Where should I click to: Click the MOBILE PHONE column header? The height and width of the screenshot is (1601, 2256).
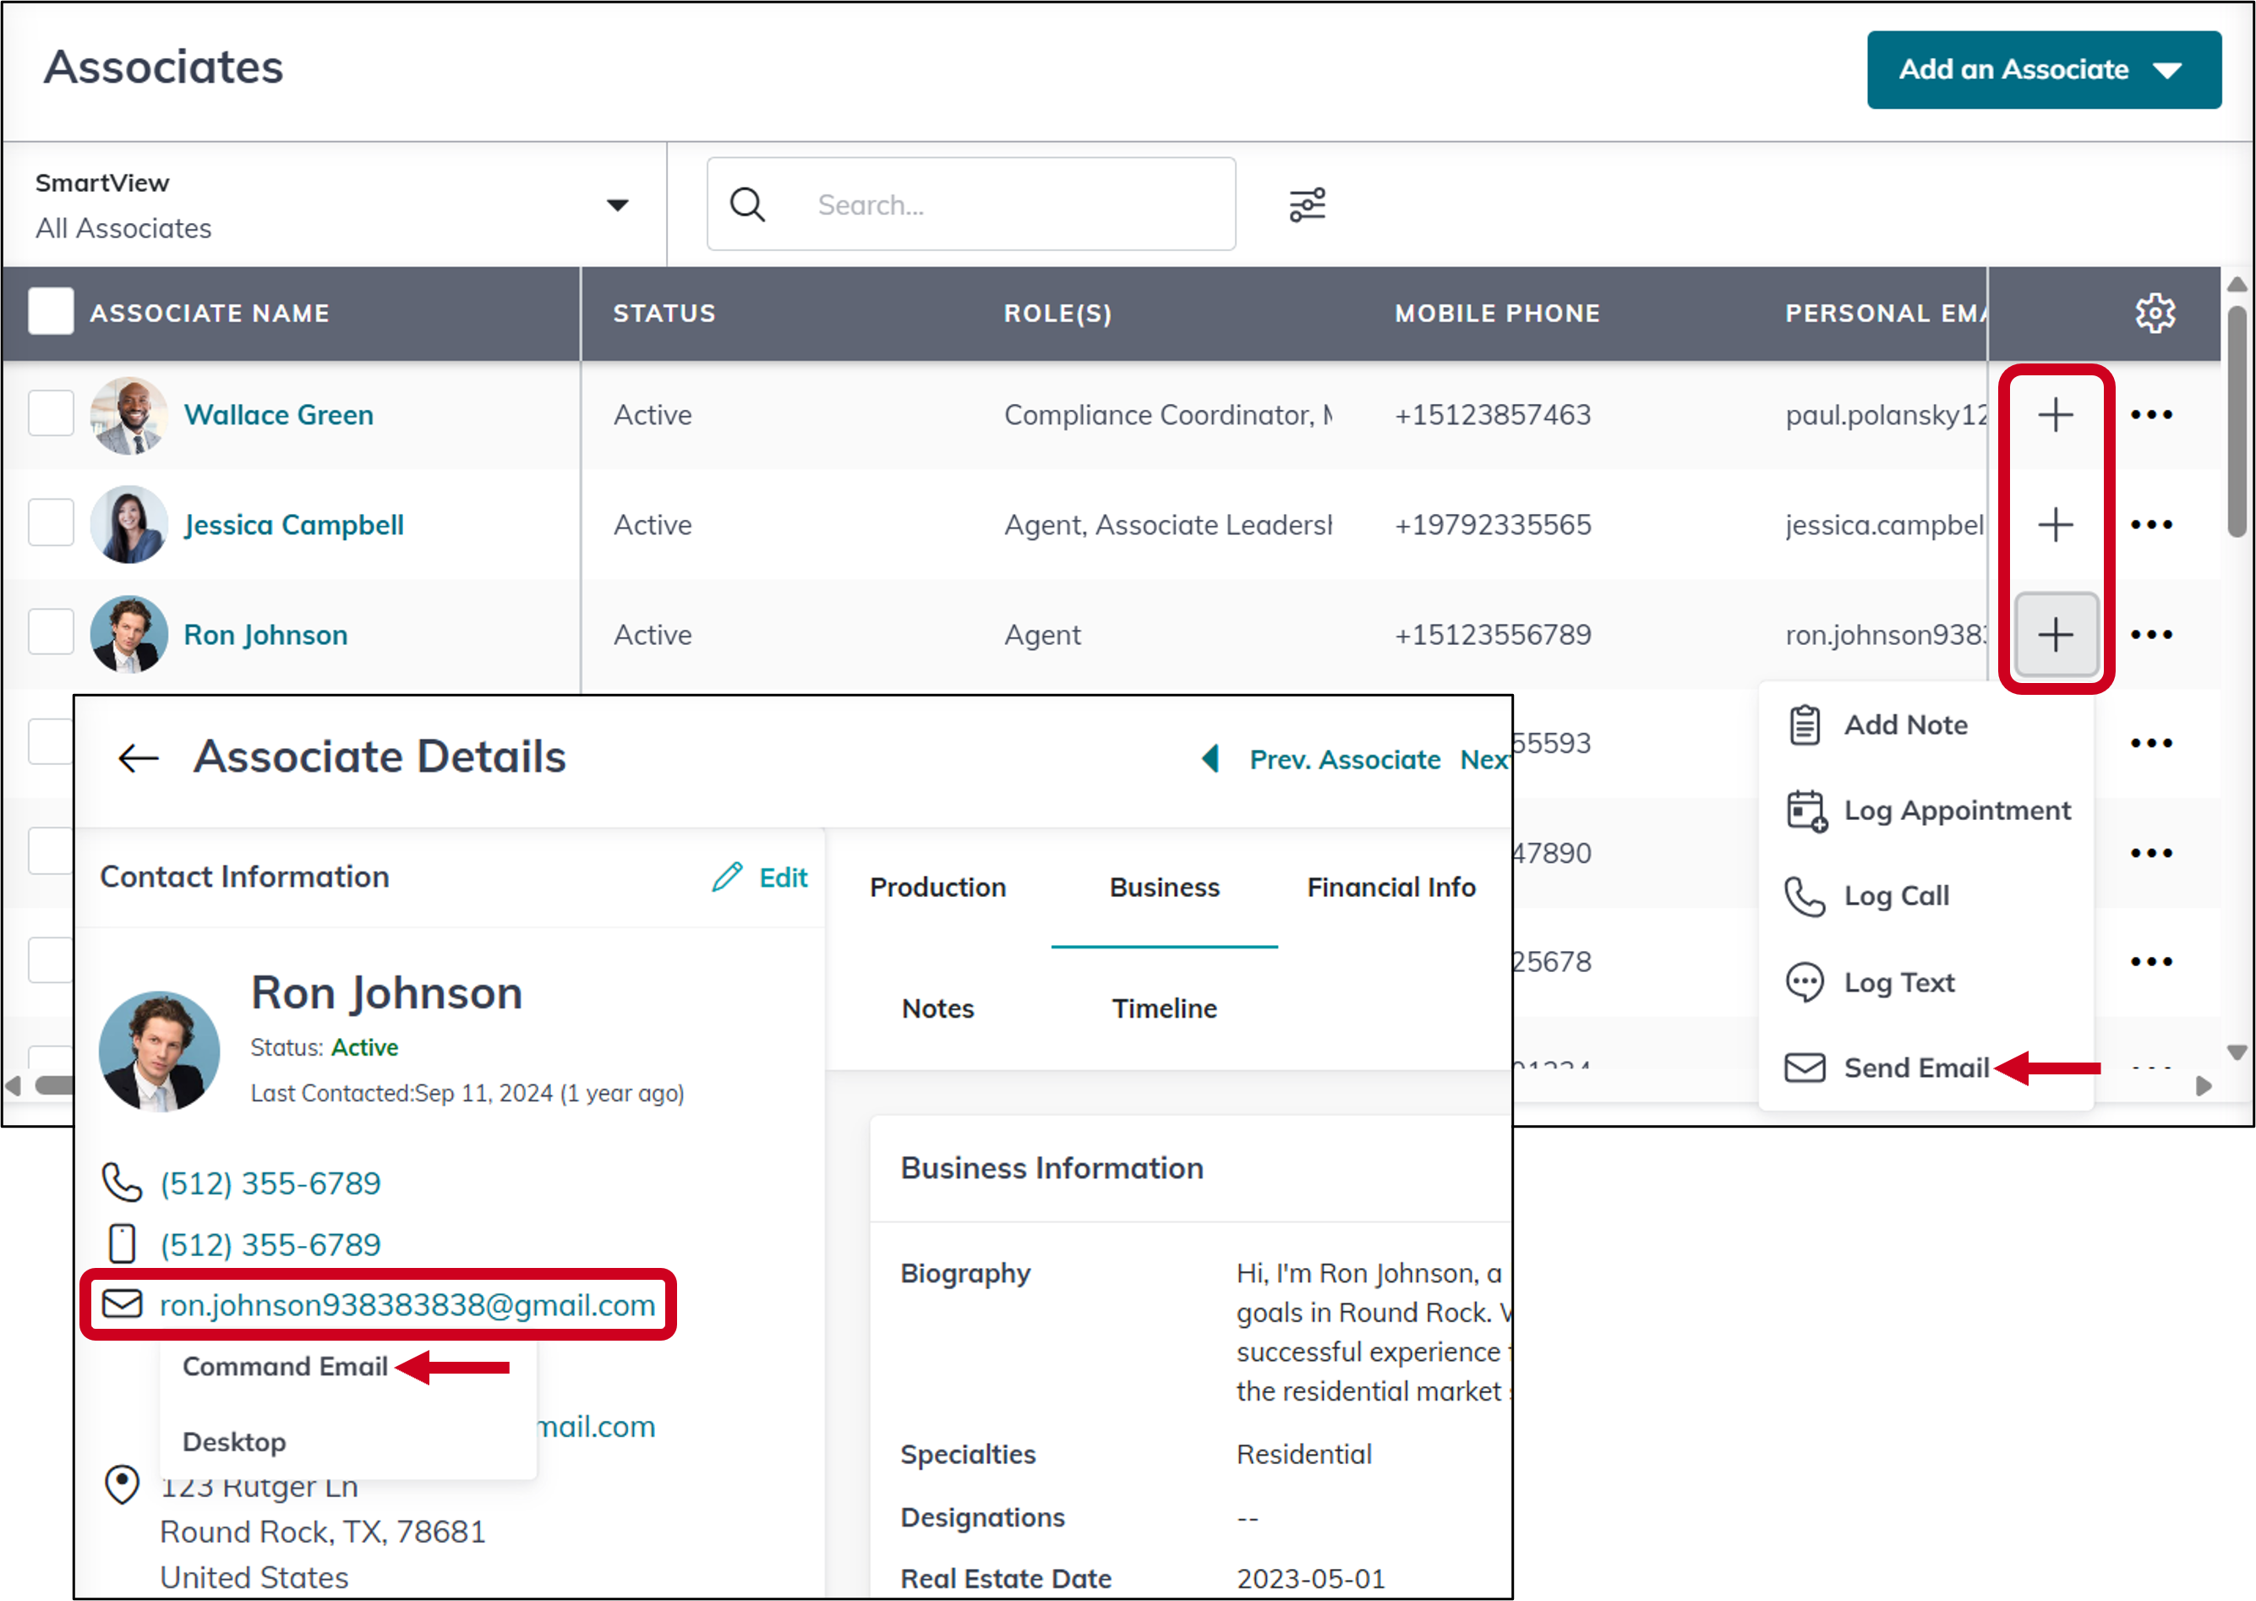click(1497, 314)
